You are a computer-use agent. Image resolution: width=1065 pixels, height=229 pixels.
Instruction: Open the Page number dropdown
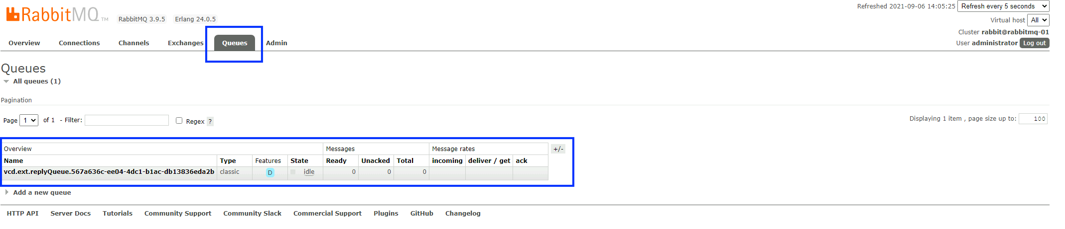tap(29, 120)
